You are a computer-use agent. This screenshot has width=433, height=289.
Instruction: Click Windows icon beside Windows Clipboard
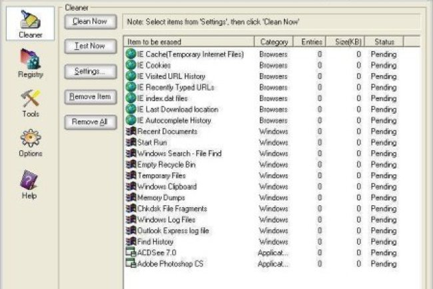coord(131,186)
